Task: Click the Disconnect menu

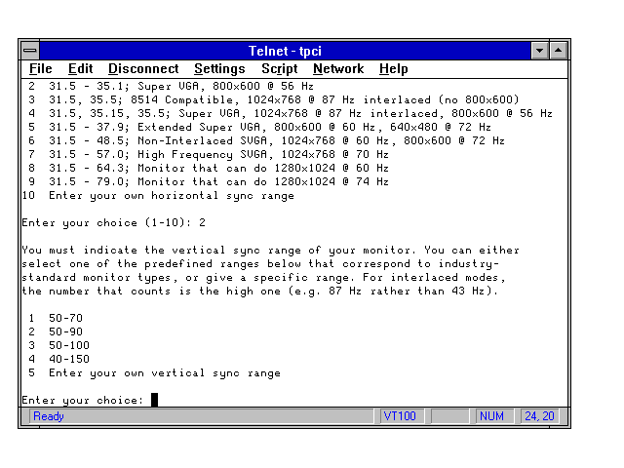Action: click(x=143, y=69)
